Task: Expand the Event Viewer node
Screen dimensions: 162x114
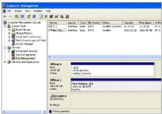Action: pos(9,30)
